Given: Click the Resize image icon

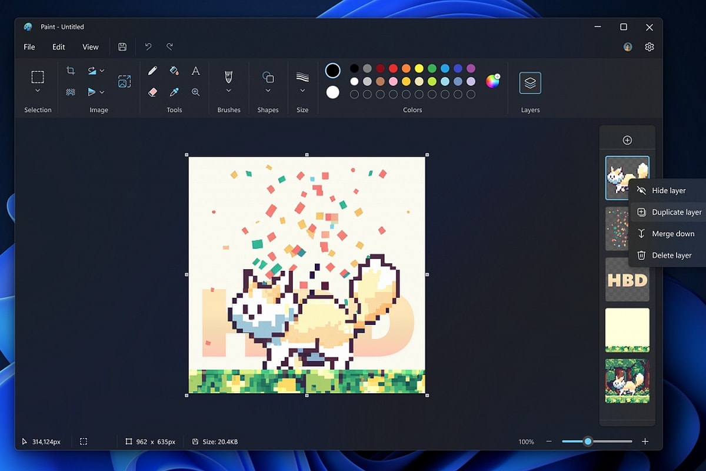Looking at the screenshot, I should tap(124, 80).
